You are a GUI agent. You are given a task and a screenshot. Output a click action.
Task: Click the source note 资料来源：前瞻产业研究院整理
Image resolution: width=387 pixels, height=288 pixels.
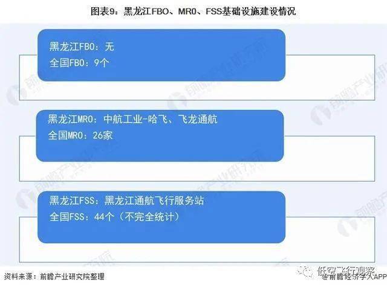(x=54, y=277)
